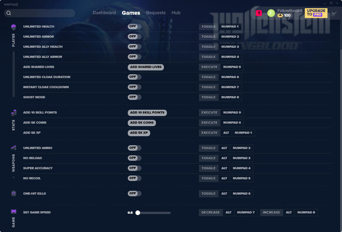Click the Add 5K XP button

point(139,133)
